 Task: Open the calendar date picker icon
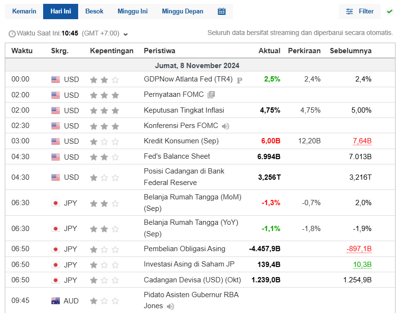221,11
